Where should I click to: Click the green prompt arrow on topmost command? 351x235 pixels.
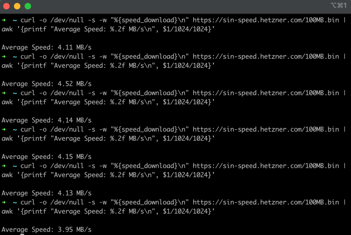coord(4,20)
